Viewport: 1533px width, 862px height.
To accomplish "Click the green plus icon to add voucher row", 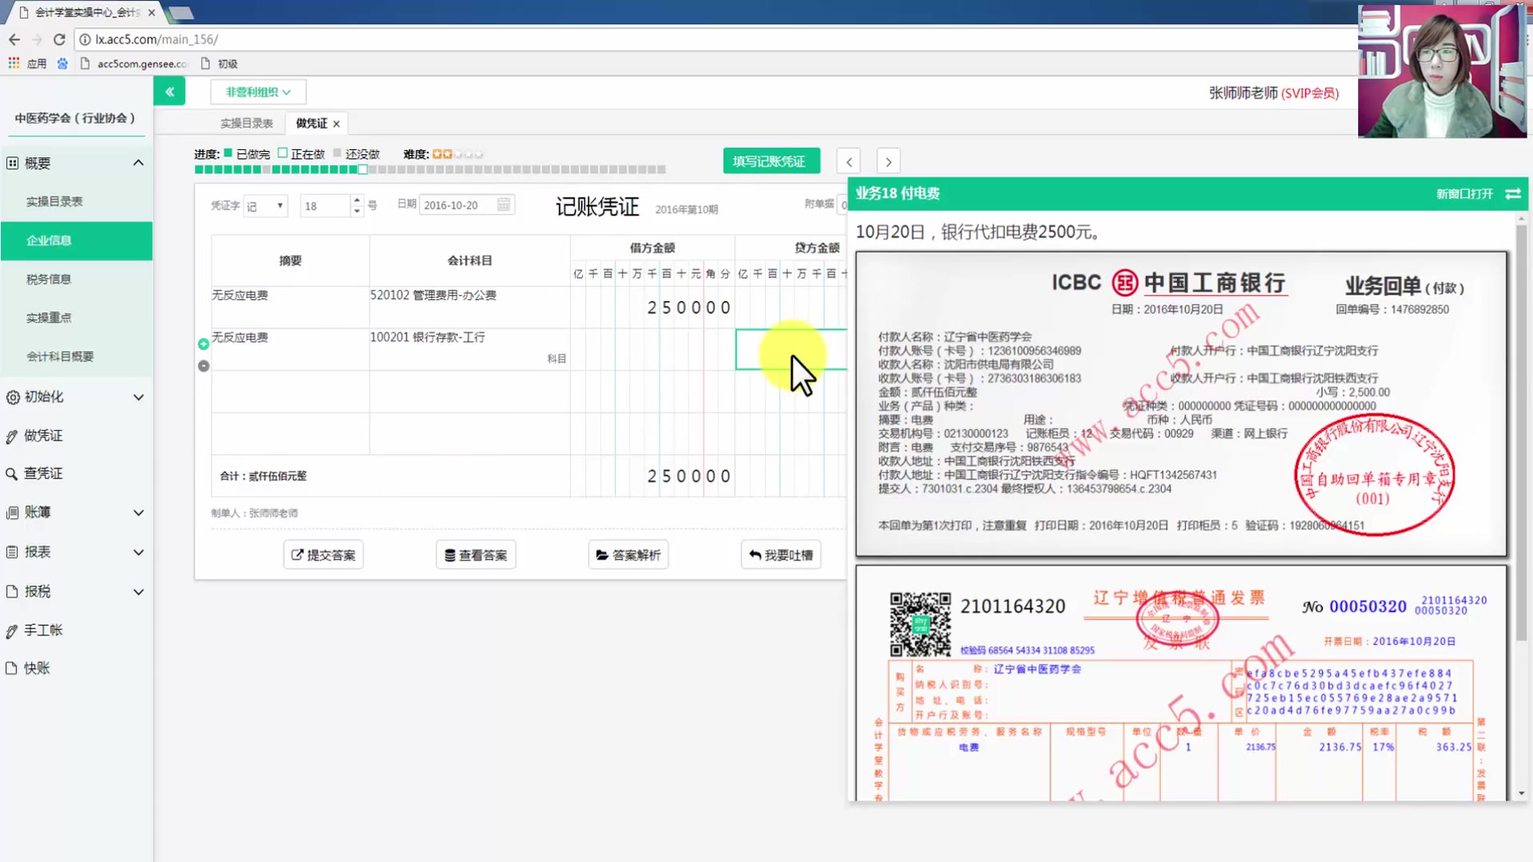I will click(x=203, y=344).
